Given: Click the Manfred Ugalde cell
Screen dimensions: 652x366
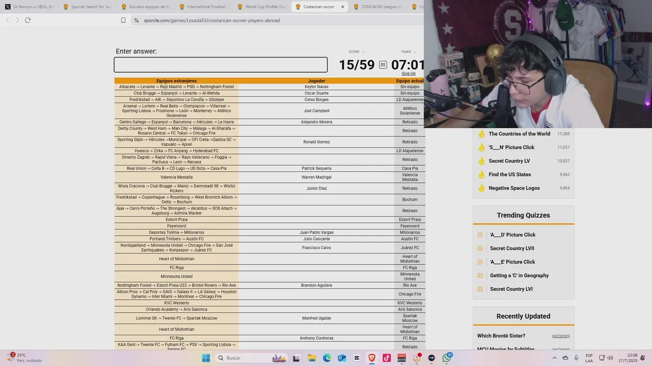Looking at the screenshot, I should (x=316, y=318).
